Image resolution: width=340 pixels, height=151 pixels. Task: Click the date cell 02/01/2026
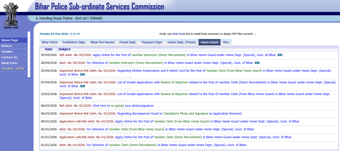[49, 129]
